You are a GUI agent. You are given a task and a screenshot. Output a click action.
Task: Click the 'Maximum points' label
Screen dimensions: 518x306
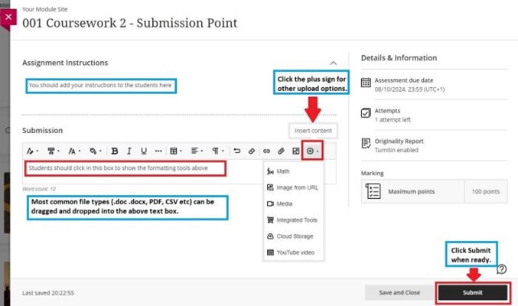[x=412, y=191]
